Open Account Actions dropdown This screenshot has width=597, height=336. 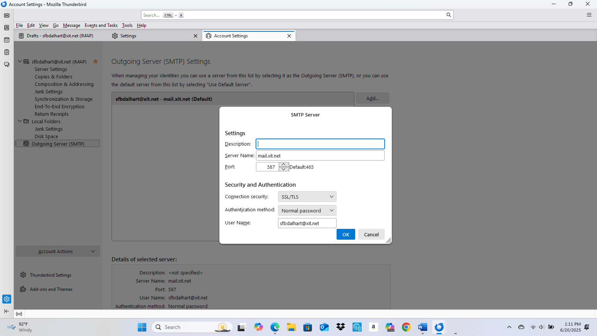click(x=58, y=251)
